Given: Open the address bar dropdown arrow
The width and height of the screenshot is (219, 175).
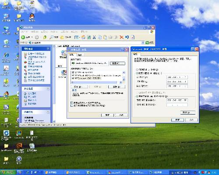Looking at the screenshot, I should click(143, 42).
